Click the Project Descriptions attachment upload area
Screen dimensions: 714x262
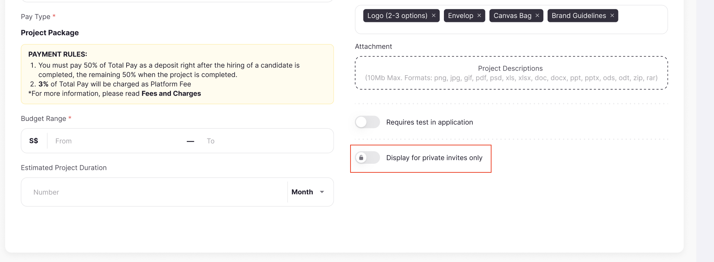[x=511, y=73]
